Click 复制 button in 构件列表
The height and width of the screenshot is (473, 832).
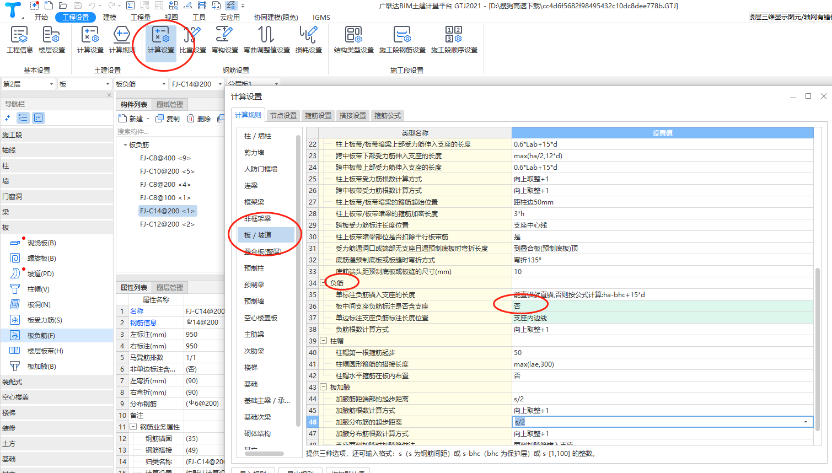coord(168,119)
